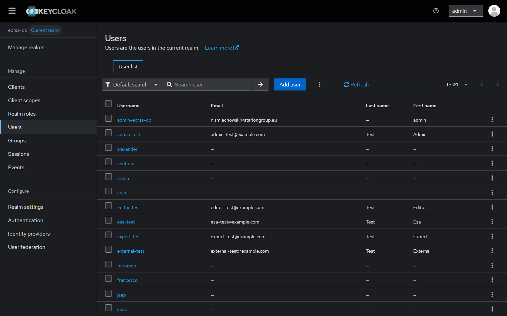Open the francesco user link

tap(127, 280)
